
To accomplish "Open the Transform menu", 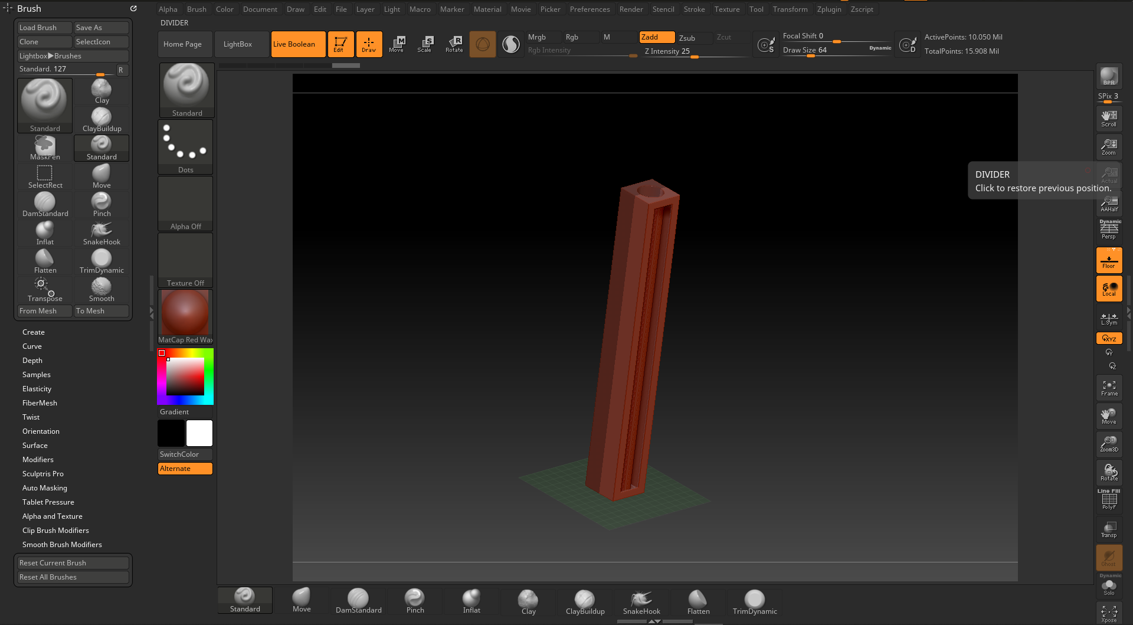I will pyautogui.click(x=790, y=9).
